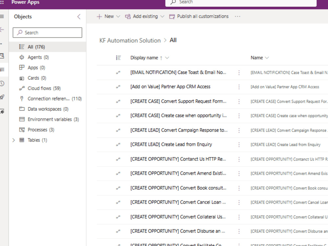328x246 pixels.
Task: Select Environment variables (3) category
Action: (x=48, y=119)
